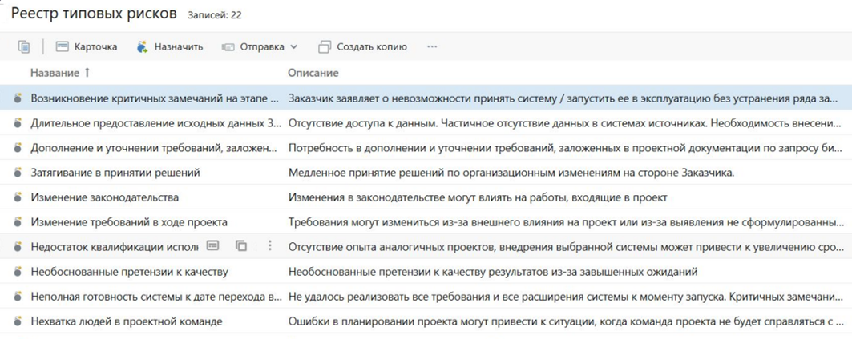Click the Описание column header
This screenshot has width=852, height=339.
point(313,73)
